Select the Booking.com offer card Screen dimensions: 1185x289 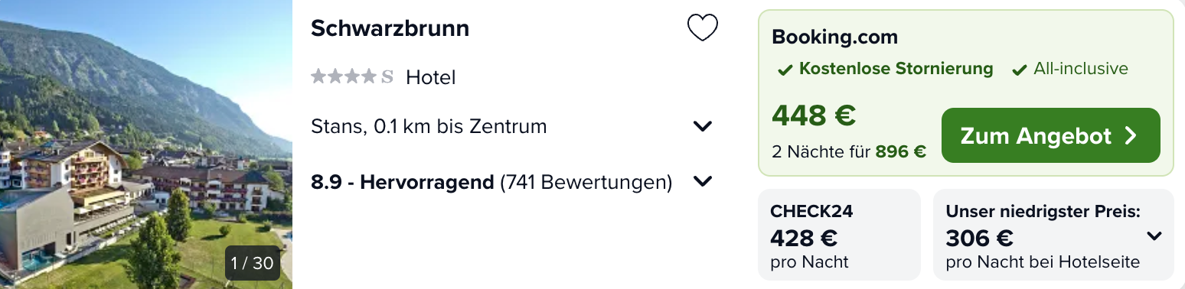965,93
